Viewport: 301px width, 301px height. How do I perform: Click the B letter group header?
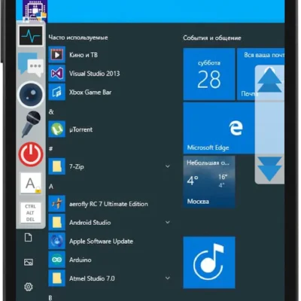click(x=50, y=298)
